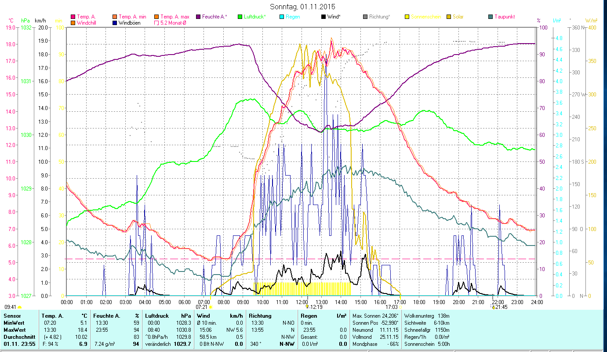Click the Neumond 11.11.15 entry

[x=376, y=330]
